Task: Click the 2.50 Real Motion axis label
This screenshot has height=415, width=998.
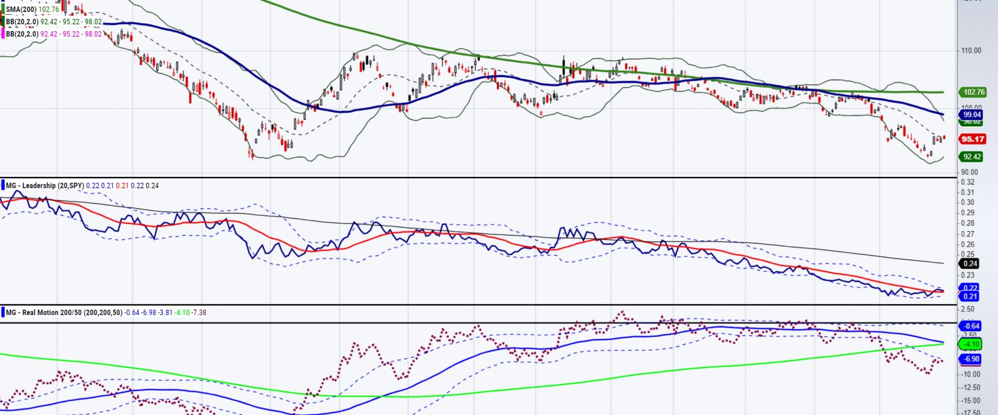Action: (968, 309)
